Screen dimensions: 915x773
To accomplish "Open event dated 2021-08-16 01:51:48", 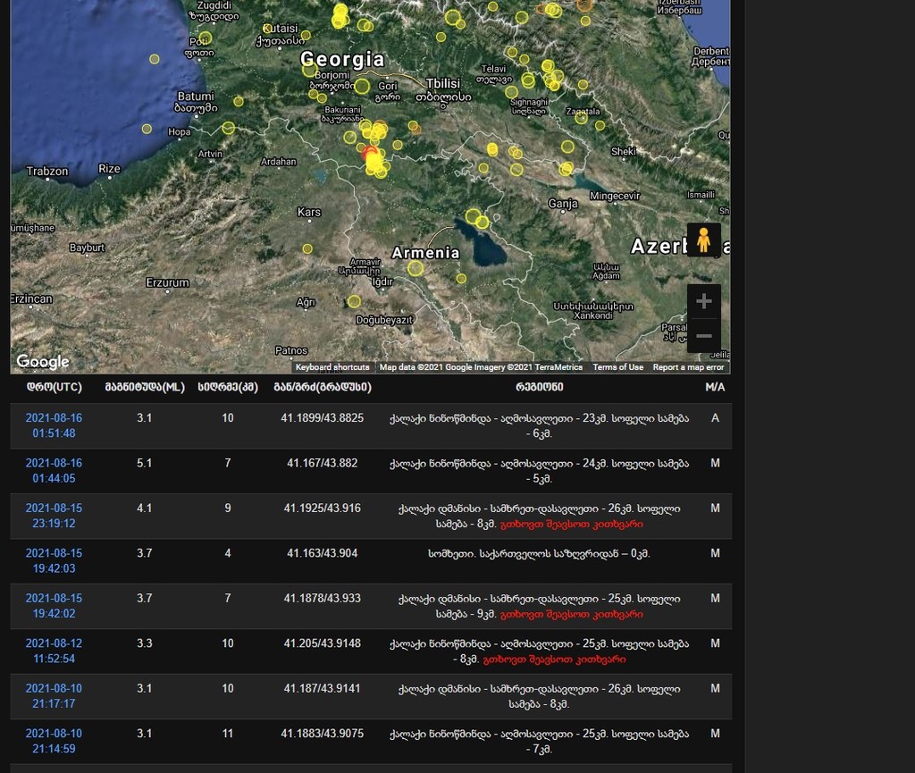I will pos(54,425).
